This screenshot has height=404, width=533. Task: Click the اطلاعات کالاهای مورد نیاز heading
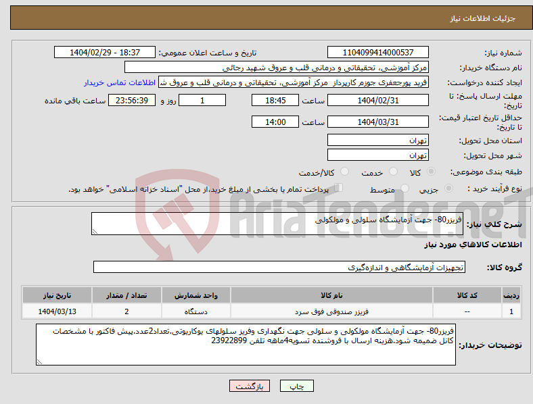coord(473,245)
